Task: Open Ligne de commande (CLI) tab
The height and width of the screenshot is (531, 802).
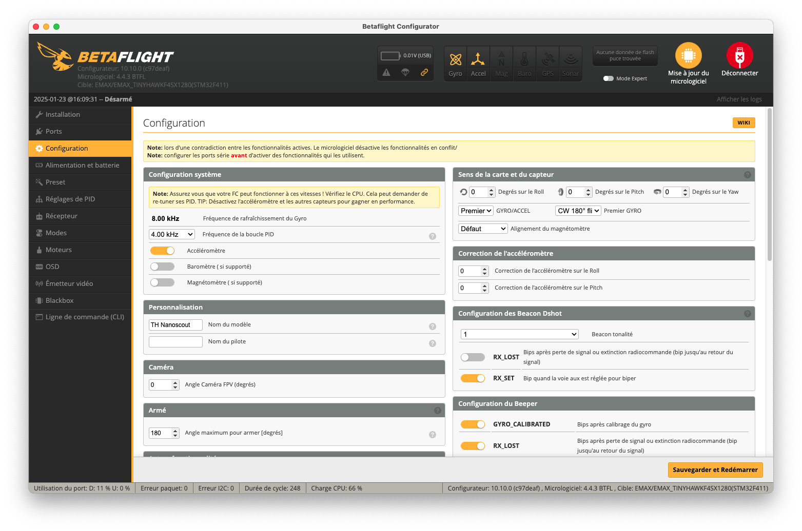Action: tap(80, 317)
